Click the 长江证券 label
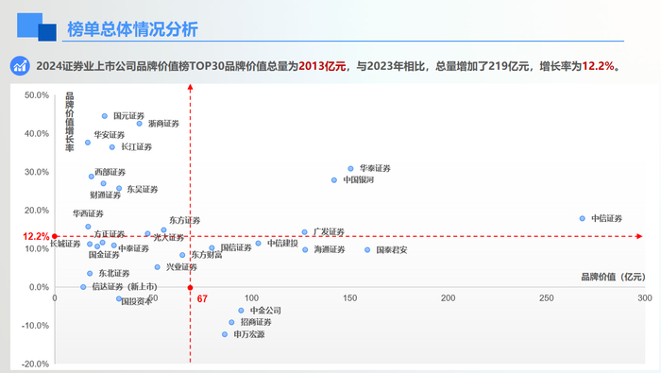The height and width of the screenshot is (373, 661). click(136, 146)
